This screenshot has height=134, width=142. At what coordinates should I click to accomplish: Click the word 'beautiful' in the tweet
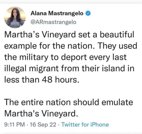click(117, 34)
